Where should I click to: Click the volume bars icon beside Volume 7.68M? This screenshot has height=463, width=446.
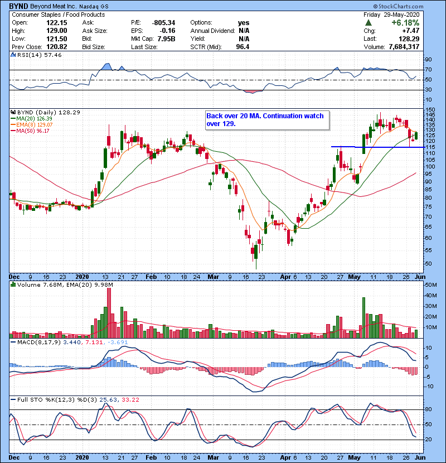click(x=13, y=284)
